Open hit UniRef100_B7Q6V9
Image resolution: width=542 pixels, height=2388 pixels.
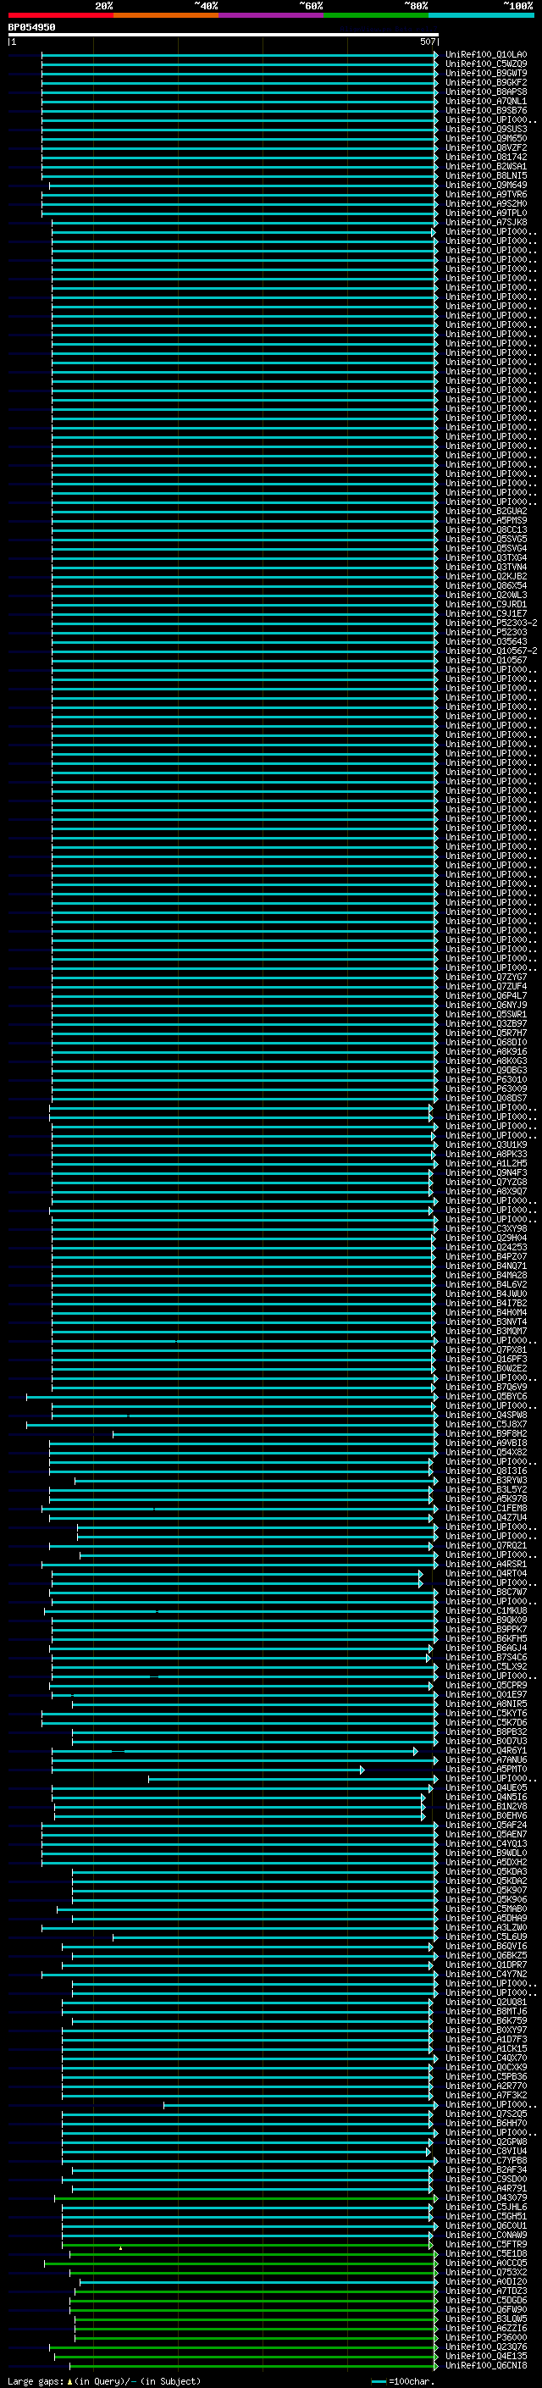[x=485, y=1387]
